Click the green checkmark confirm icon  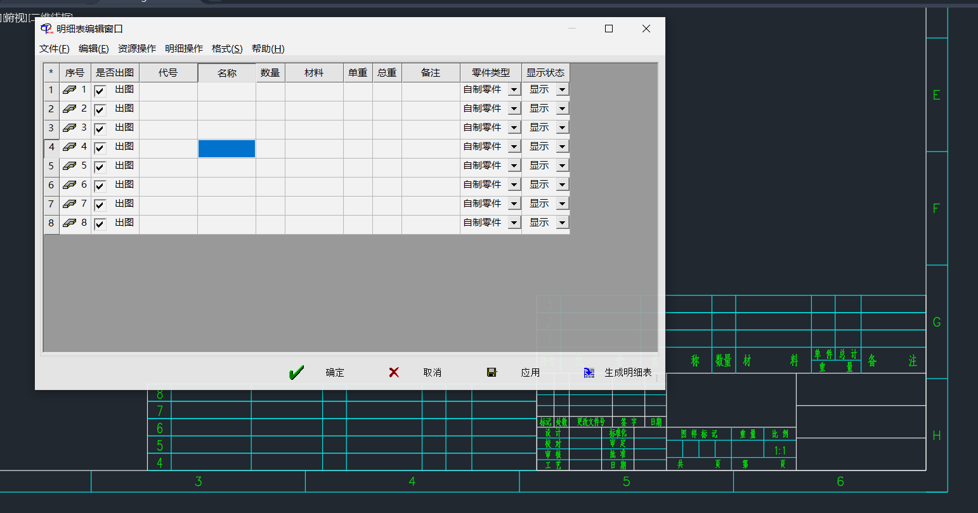point(296,373)
